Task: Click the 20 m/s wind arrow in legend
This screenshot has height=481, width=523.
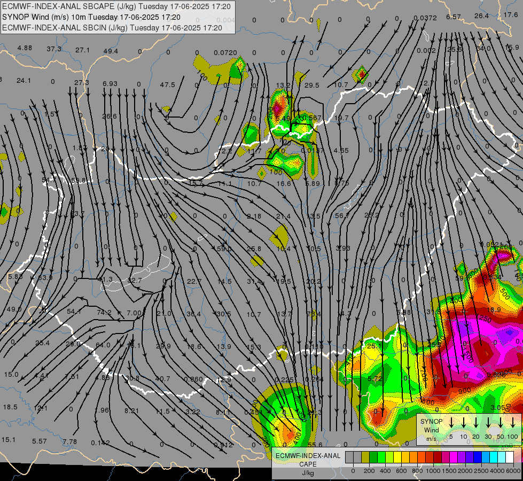Action: [x=476, y=422]
